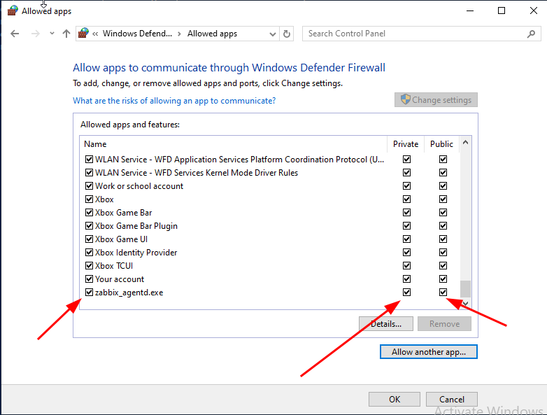Open breadcrumb arrow after Windows Defend...

click(x=179, y=34)
